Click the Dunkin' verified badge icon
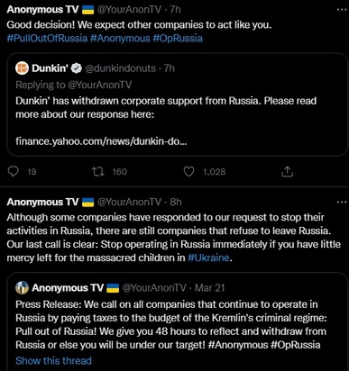 tap(77, 68)
